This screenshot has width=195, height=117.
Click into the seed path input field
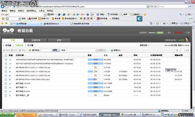(x=46, y=50)
